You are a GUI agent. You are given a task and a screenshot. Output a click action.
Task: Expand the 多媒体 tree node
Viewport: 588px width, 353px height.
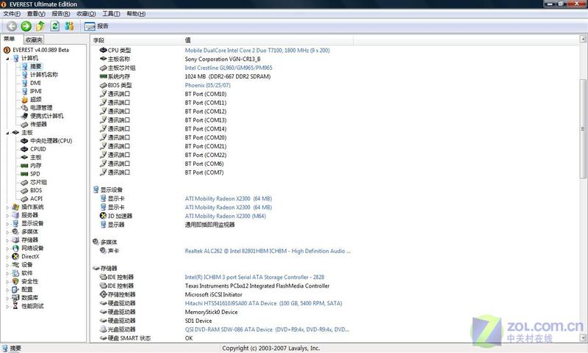point(7,232)
